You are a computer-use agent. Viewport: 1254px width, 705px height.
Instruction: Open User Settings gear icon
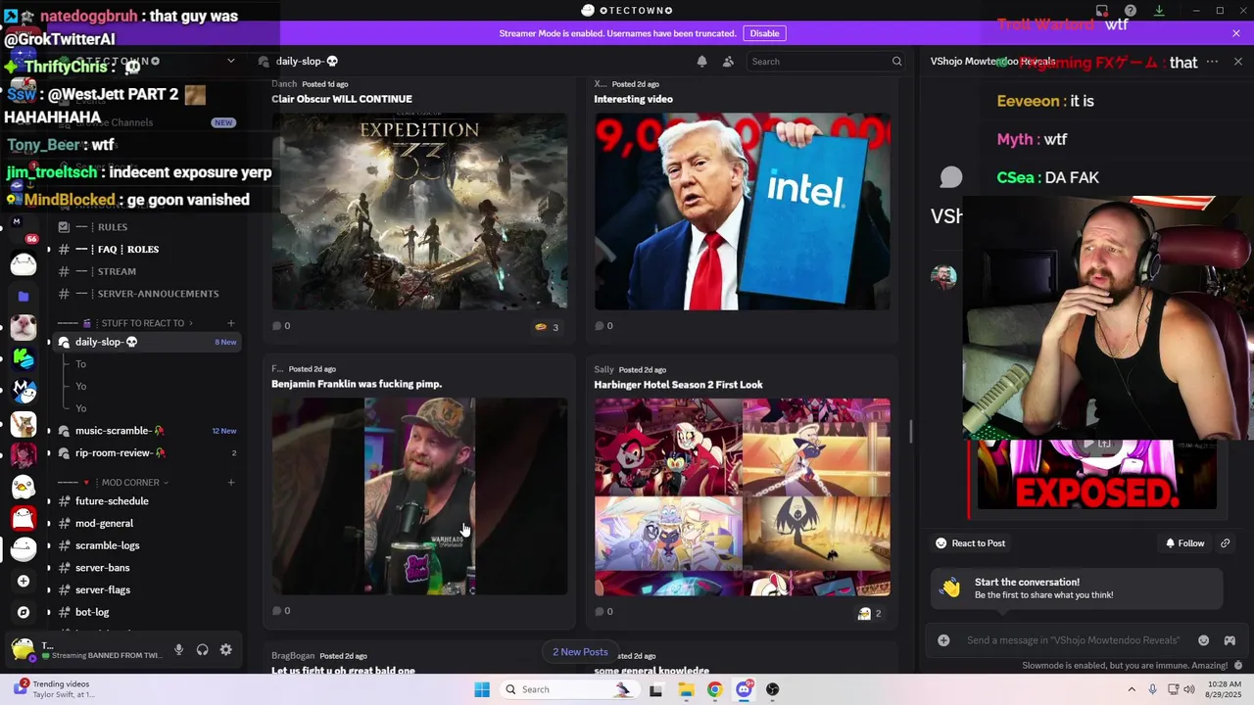tap(225, 649)
